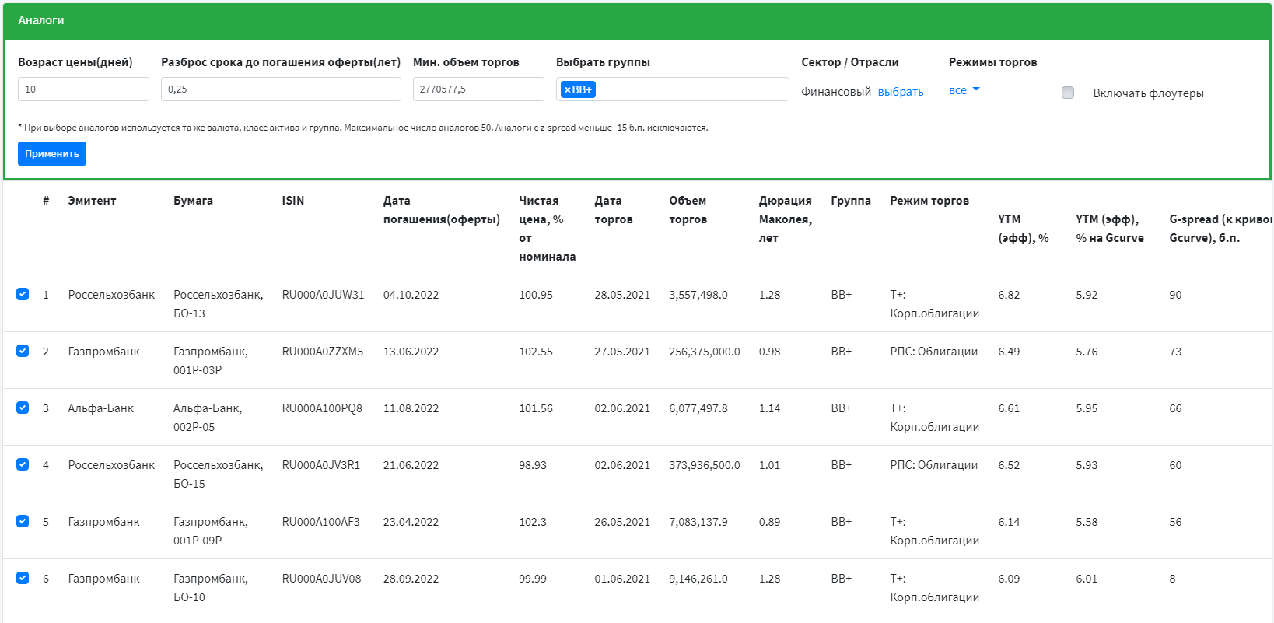Click the 'Группа' column header
This screenshot has height=623, width=1274.
coord(851,201)
